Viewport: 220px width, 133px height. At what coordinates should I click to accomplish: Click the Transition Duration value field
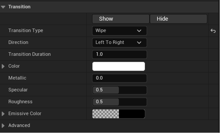click(119, 54)
